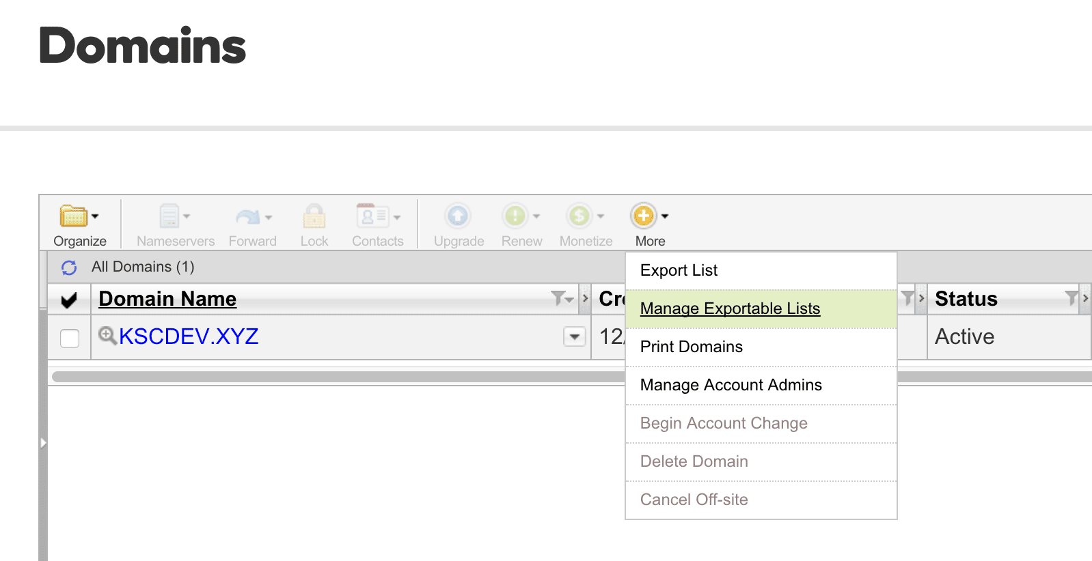The image size is (1092, 561).
Task: Open the KSCDEV.XYZ domain link
Action: [x=189, y=336]
